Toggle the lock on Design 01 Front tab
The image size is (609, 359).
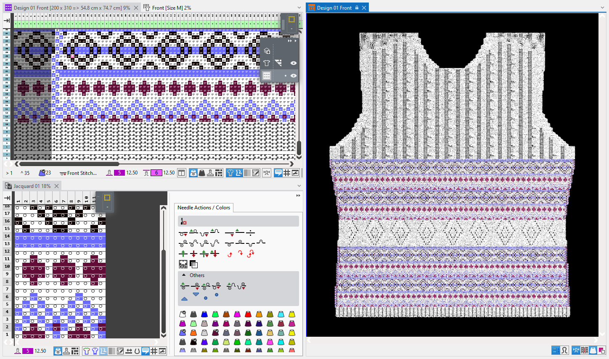(x=357, y=8)
